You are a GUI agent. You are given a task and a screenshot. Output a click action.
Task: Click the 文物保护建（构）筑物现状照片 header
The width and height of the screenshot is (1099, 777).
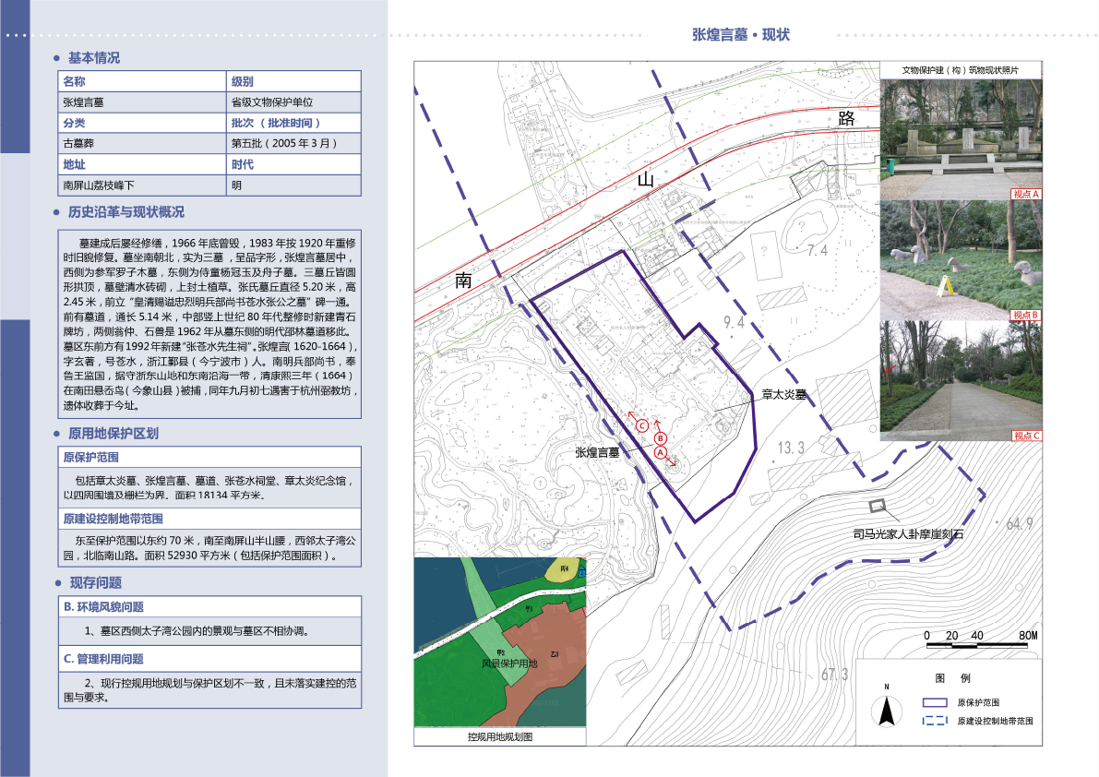[x=961, y=70]
